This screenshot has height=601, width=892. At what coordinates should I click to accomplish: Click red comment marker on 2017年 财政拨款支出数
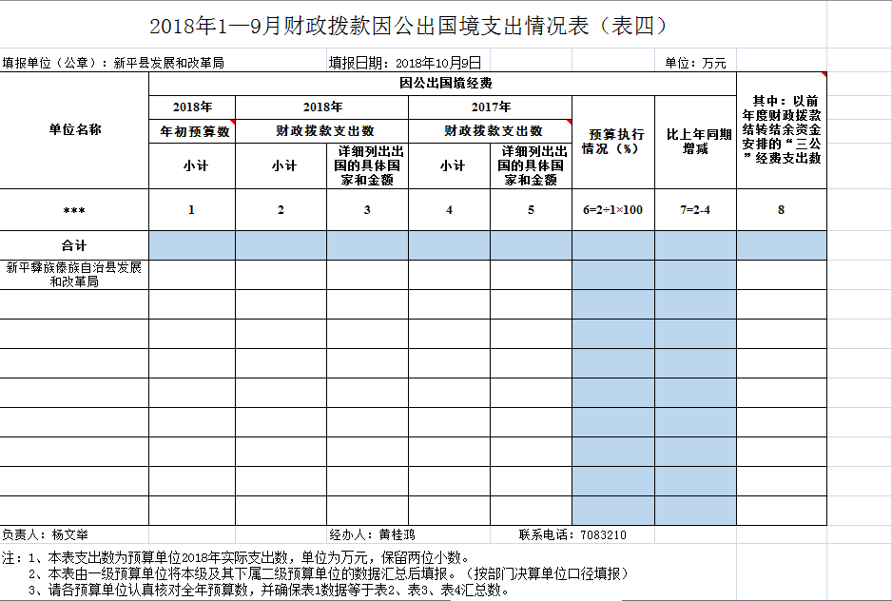[x=569, y=123]
